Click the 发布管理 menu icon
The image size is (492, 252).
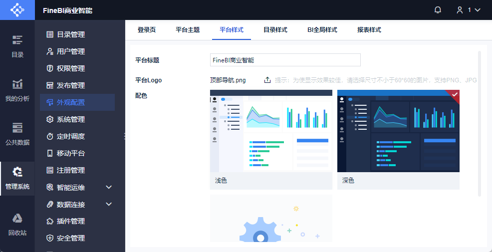[x=50, y=85]
